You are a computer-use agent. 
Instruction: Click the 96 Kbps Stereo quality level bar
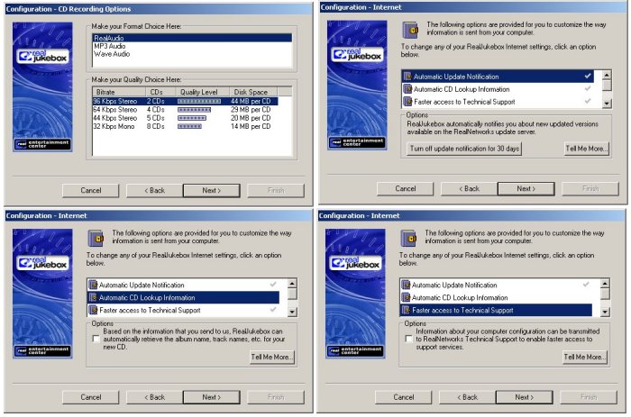coord(199,101)
